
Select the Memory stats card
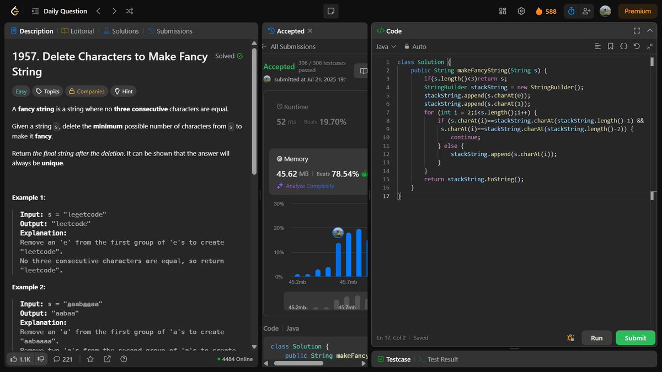[318, 171]
